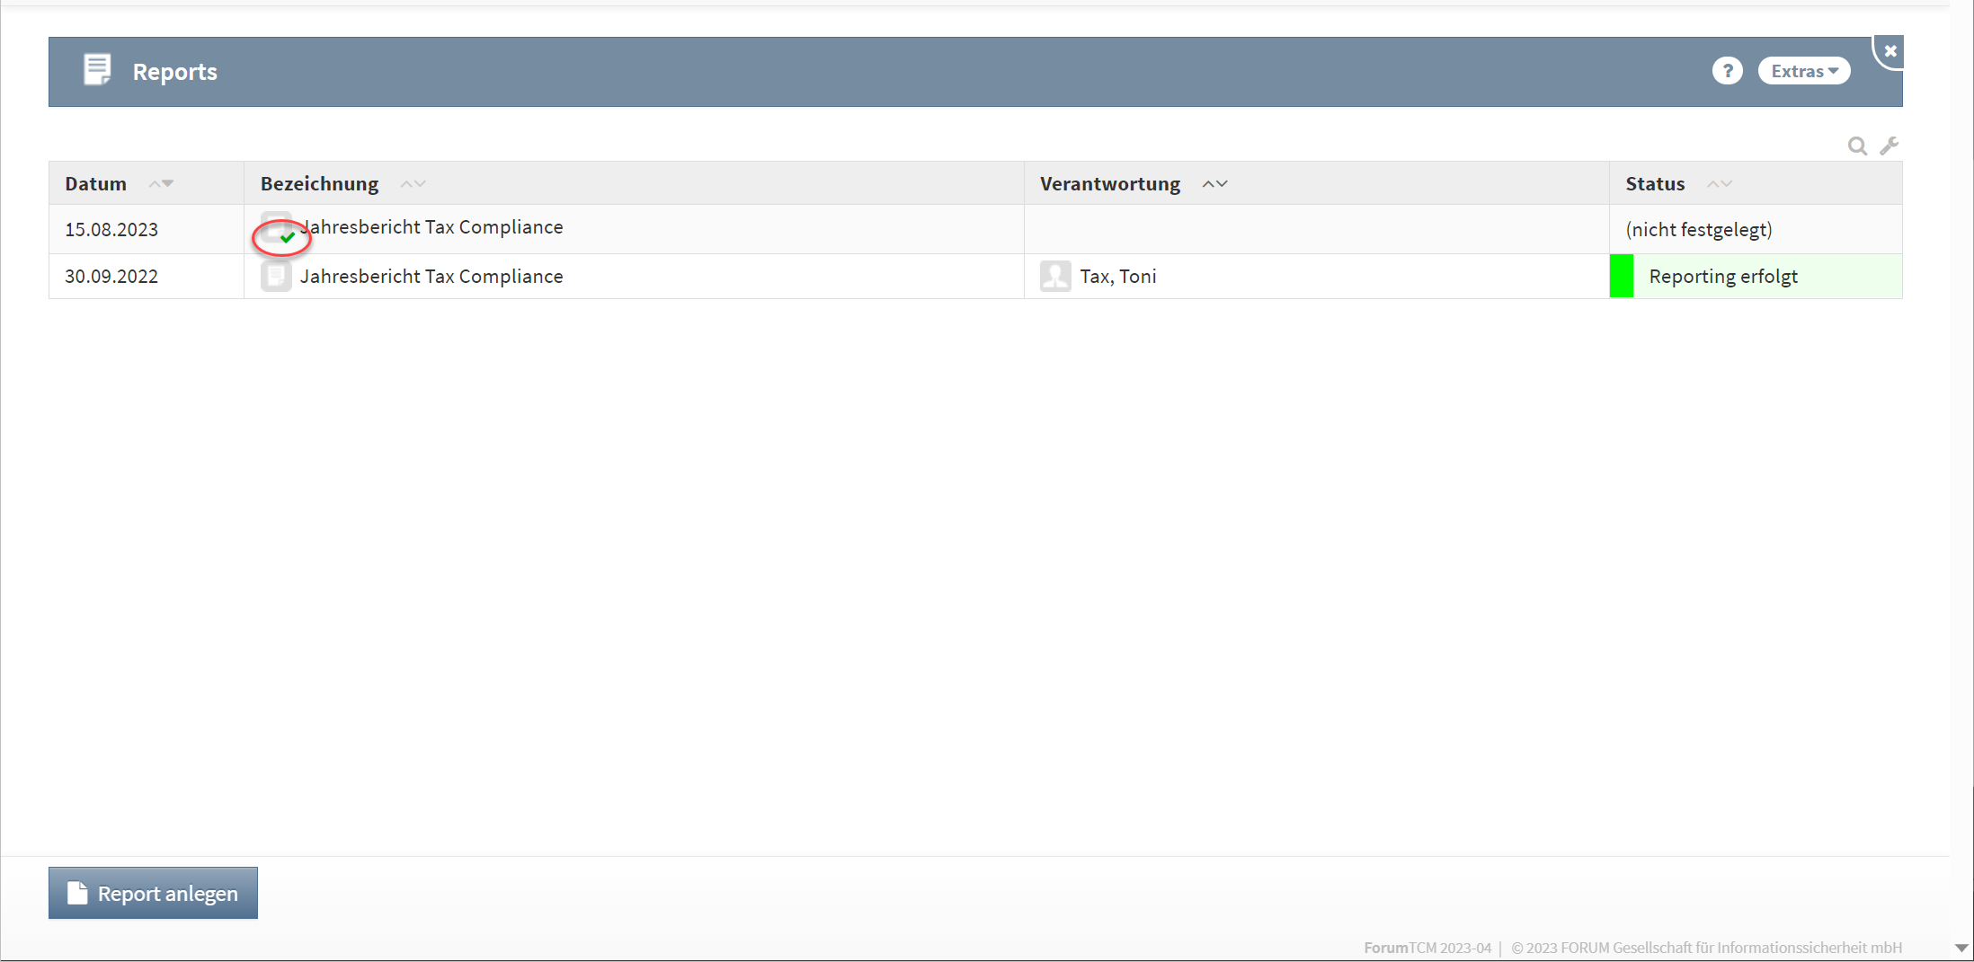Screen dimensions: 1974x962
Task: Open the 15.08.2023 Jahresbericht Tax Compliance entry
Action: [431, 227]
